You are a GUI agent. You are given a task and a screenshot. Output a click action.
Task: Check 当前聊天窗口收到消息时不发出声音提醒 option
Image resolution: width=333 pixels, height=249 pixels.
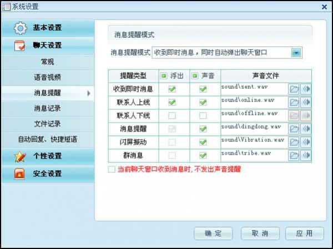click(x=112, y=169)
